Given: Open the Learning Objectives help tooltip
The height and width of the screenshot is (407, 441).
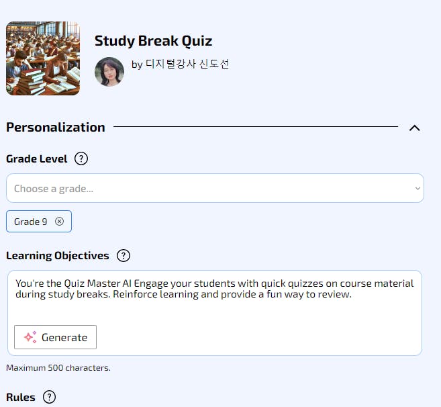Looking at the screenshot, I should coord(123,256).
